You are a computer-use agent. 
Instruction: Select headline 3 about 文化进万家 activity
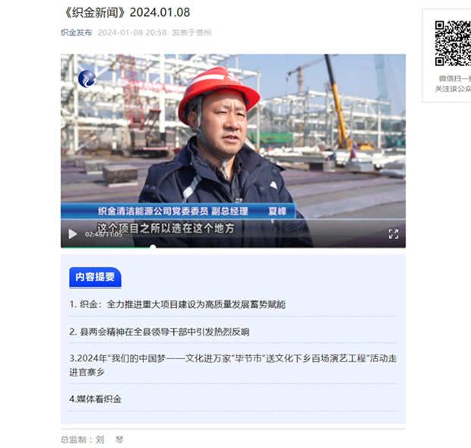[233, 365]
